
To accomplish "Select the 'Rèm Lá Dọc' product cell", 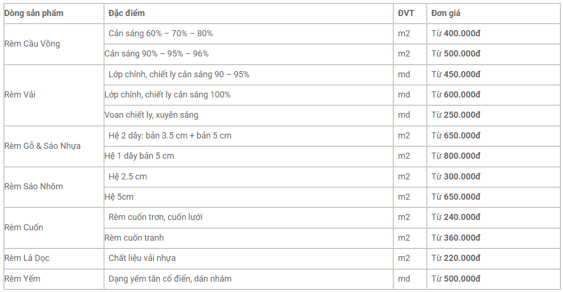I will pos(27,258).
